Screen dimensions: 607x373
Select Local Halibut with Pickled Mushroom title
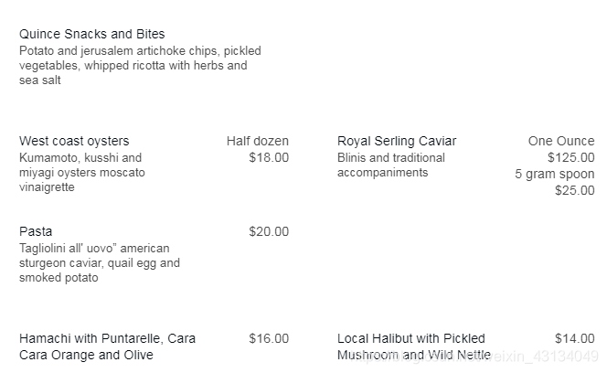pos(414,346)
